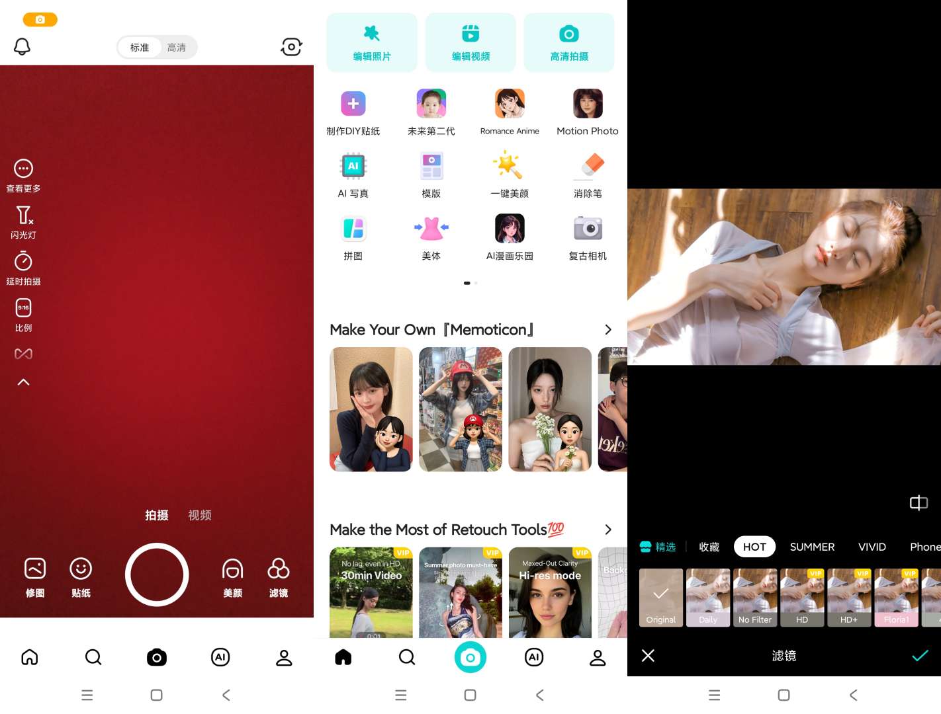Select the SUMMER filter category tab
Viewport: 941px width, 714px height.
(812, 547)
